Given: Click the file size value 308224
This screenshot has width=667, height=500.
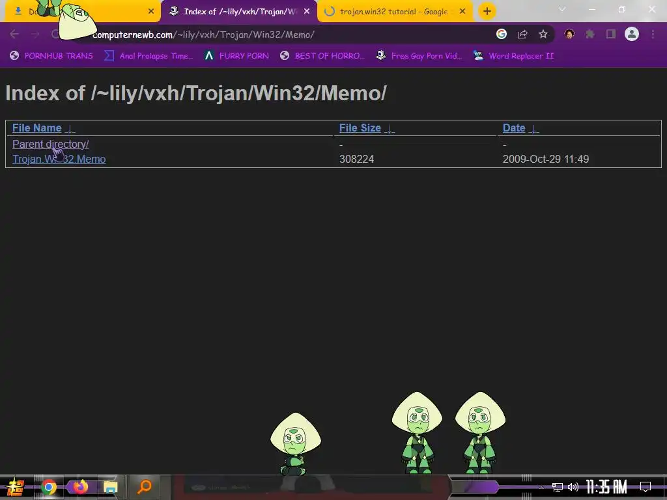Looking at the screenshot, I should [356, 159].
